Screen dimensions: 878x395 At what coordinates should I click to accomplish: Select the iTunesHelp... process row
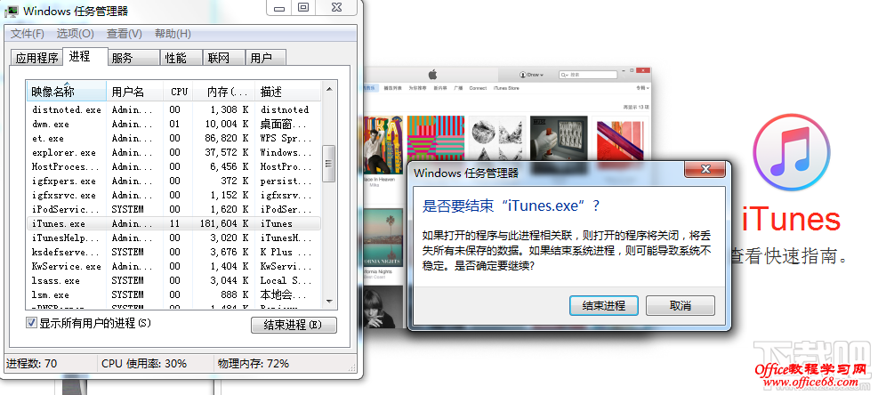tap(173, 238)
